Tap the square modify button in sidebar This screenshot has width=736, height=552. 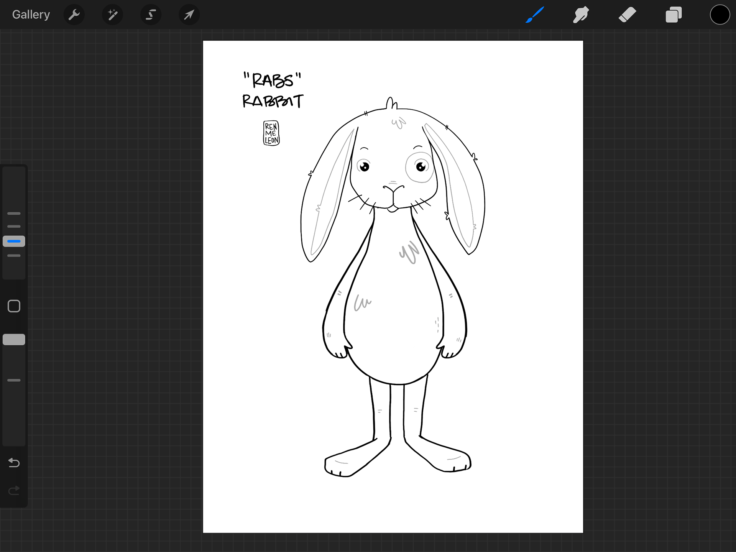[14, 306]
